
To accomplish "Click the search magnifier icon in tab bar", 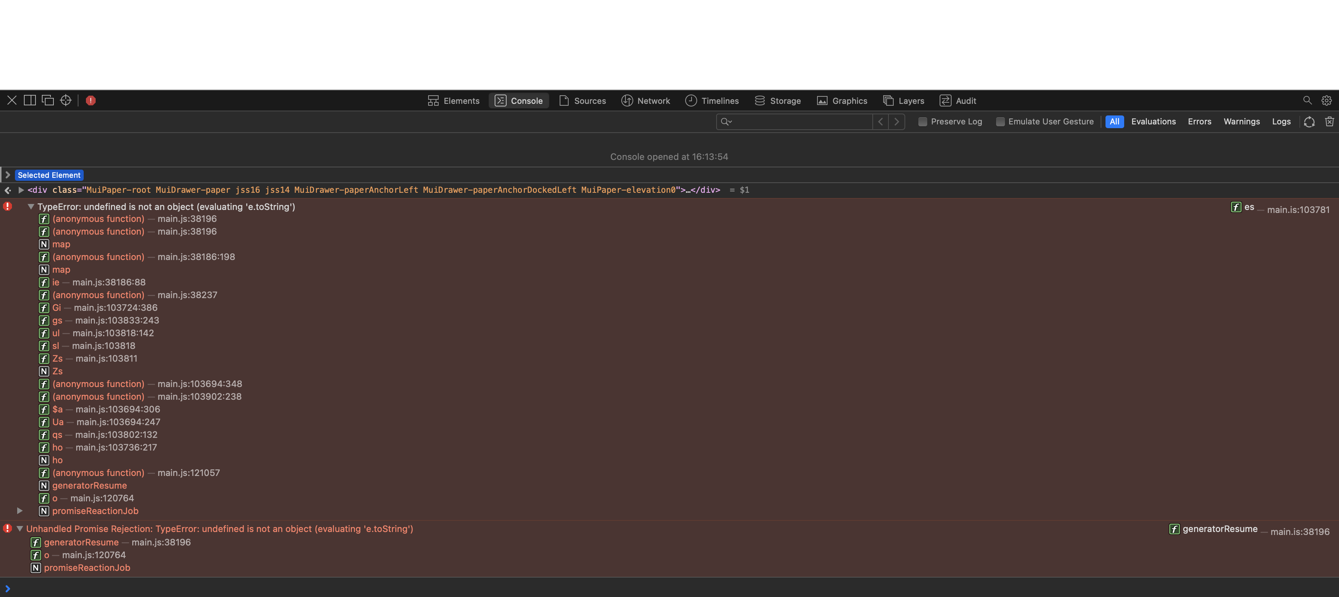I will 1307,100.
